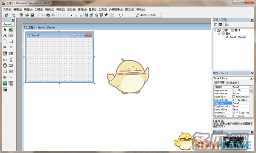This screenshot has width=256, height=153.
Task: Select the OLE control tool
Action: pos(5,89)
